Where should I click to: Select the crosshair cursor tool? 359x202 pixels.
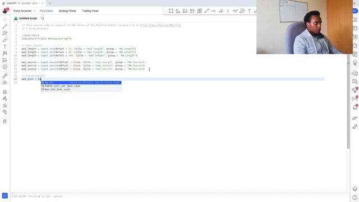(x=5, y=20)
